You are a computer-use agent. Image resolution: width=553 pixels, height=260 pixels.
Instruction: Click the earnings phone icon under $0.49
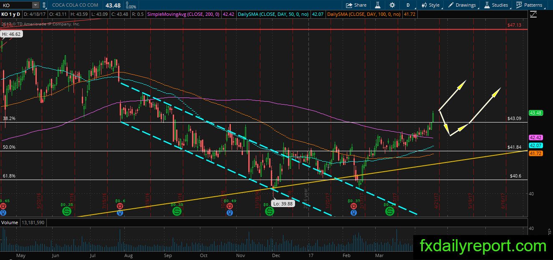[x=229, y=206]
